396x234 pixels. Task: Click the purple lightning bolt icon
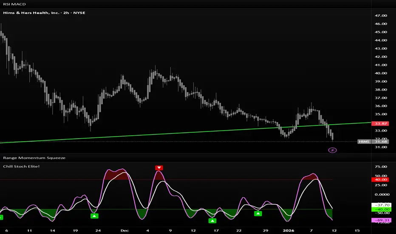(x=333, y=150)
